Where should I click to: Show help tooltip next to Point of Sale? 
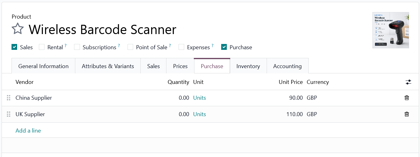[170, 46]
